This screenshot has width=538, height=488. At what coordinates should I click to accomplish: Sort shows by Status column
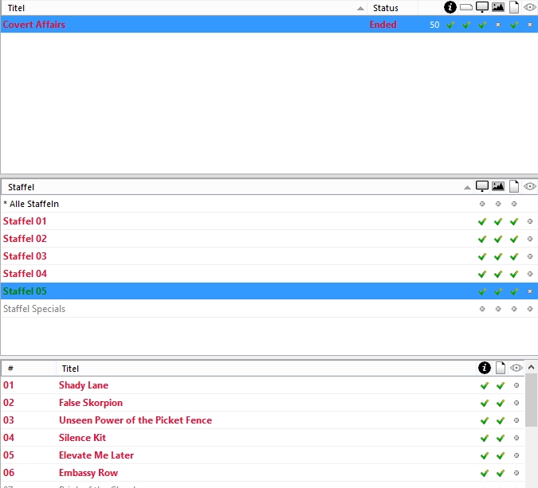click(x=392, y=8)
